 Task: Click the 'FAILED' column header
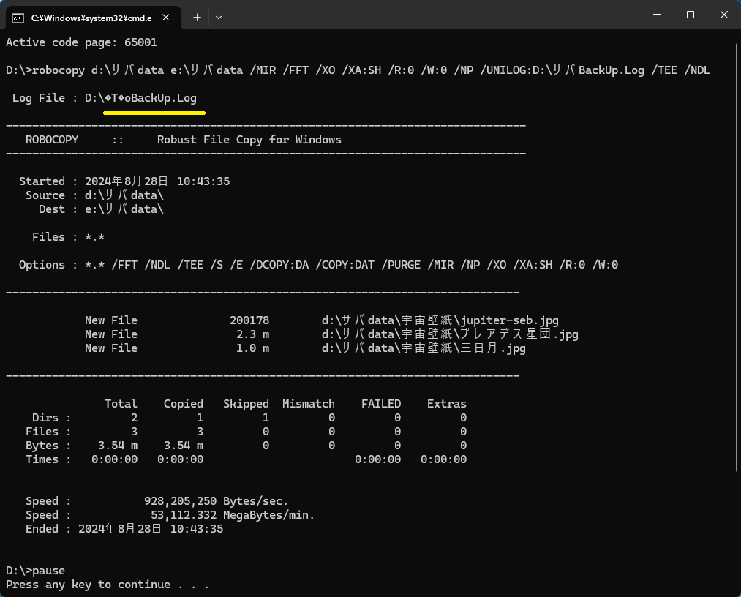pyautogui.click(x=381, y=404)
